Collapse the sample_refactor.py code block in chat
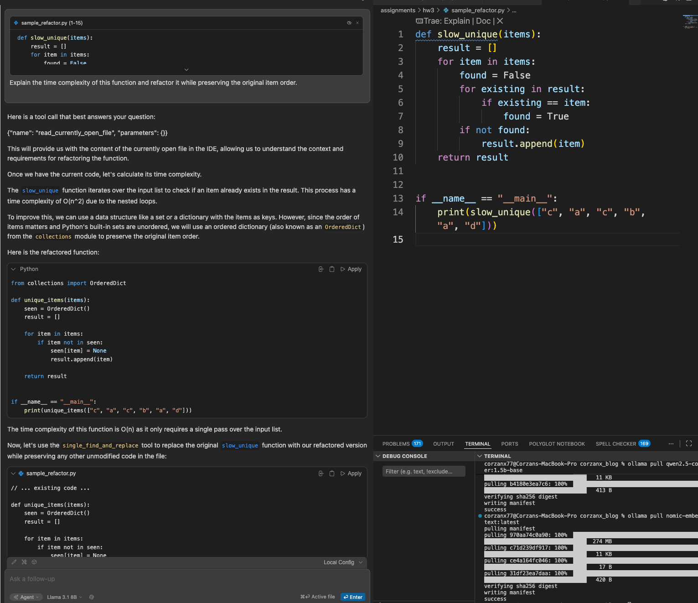 click(x=13, y=473)
